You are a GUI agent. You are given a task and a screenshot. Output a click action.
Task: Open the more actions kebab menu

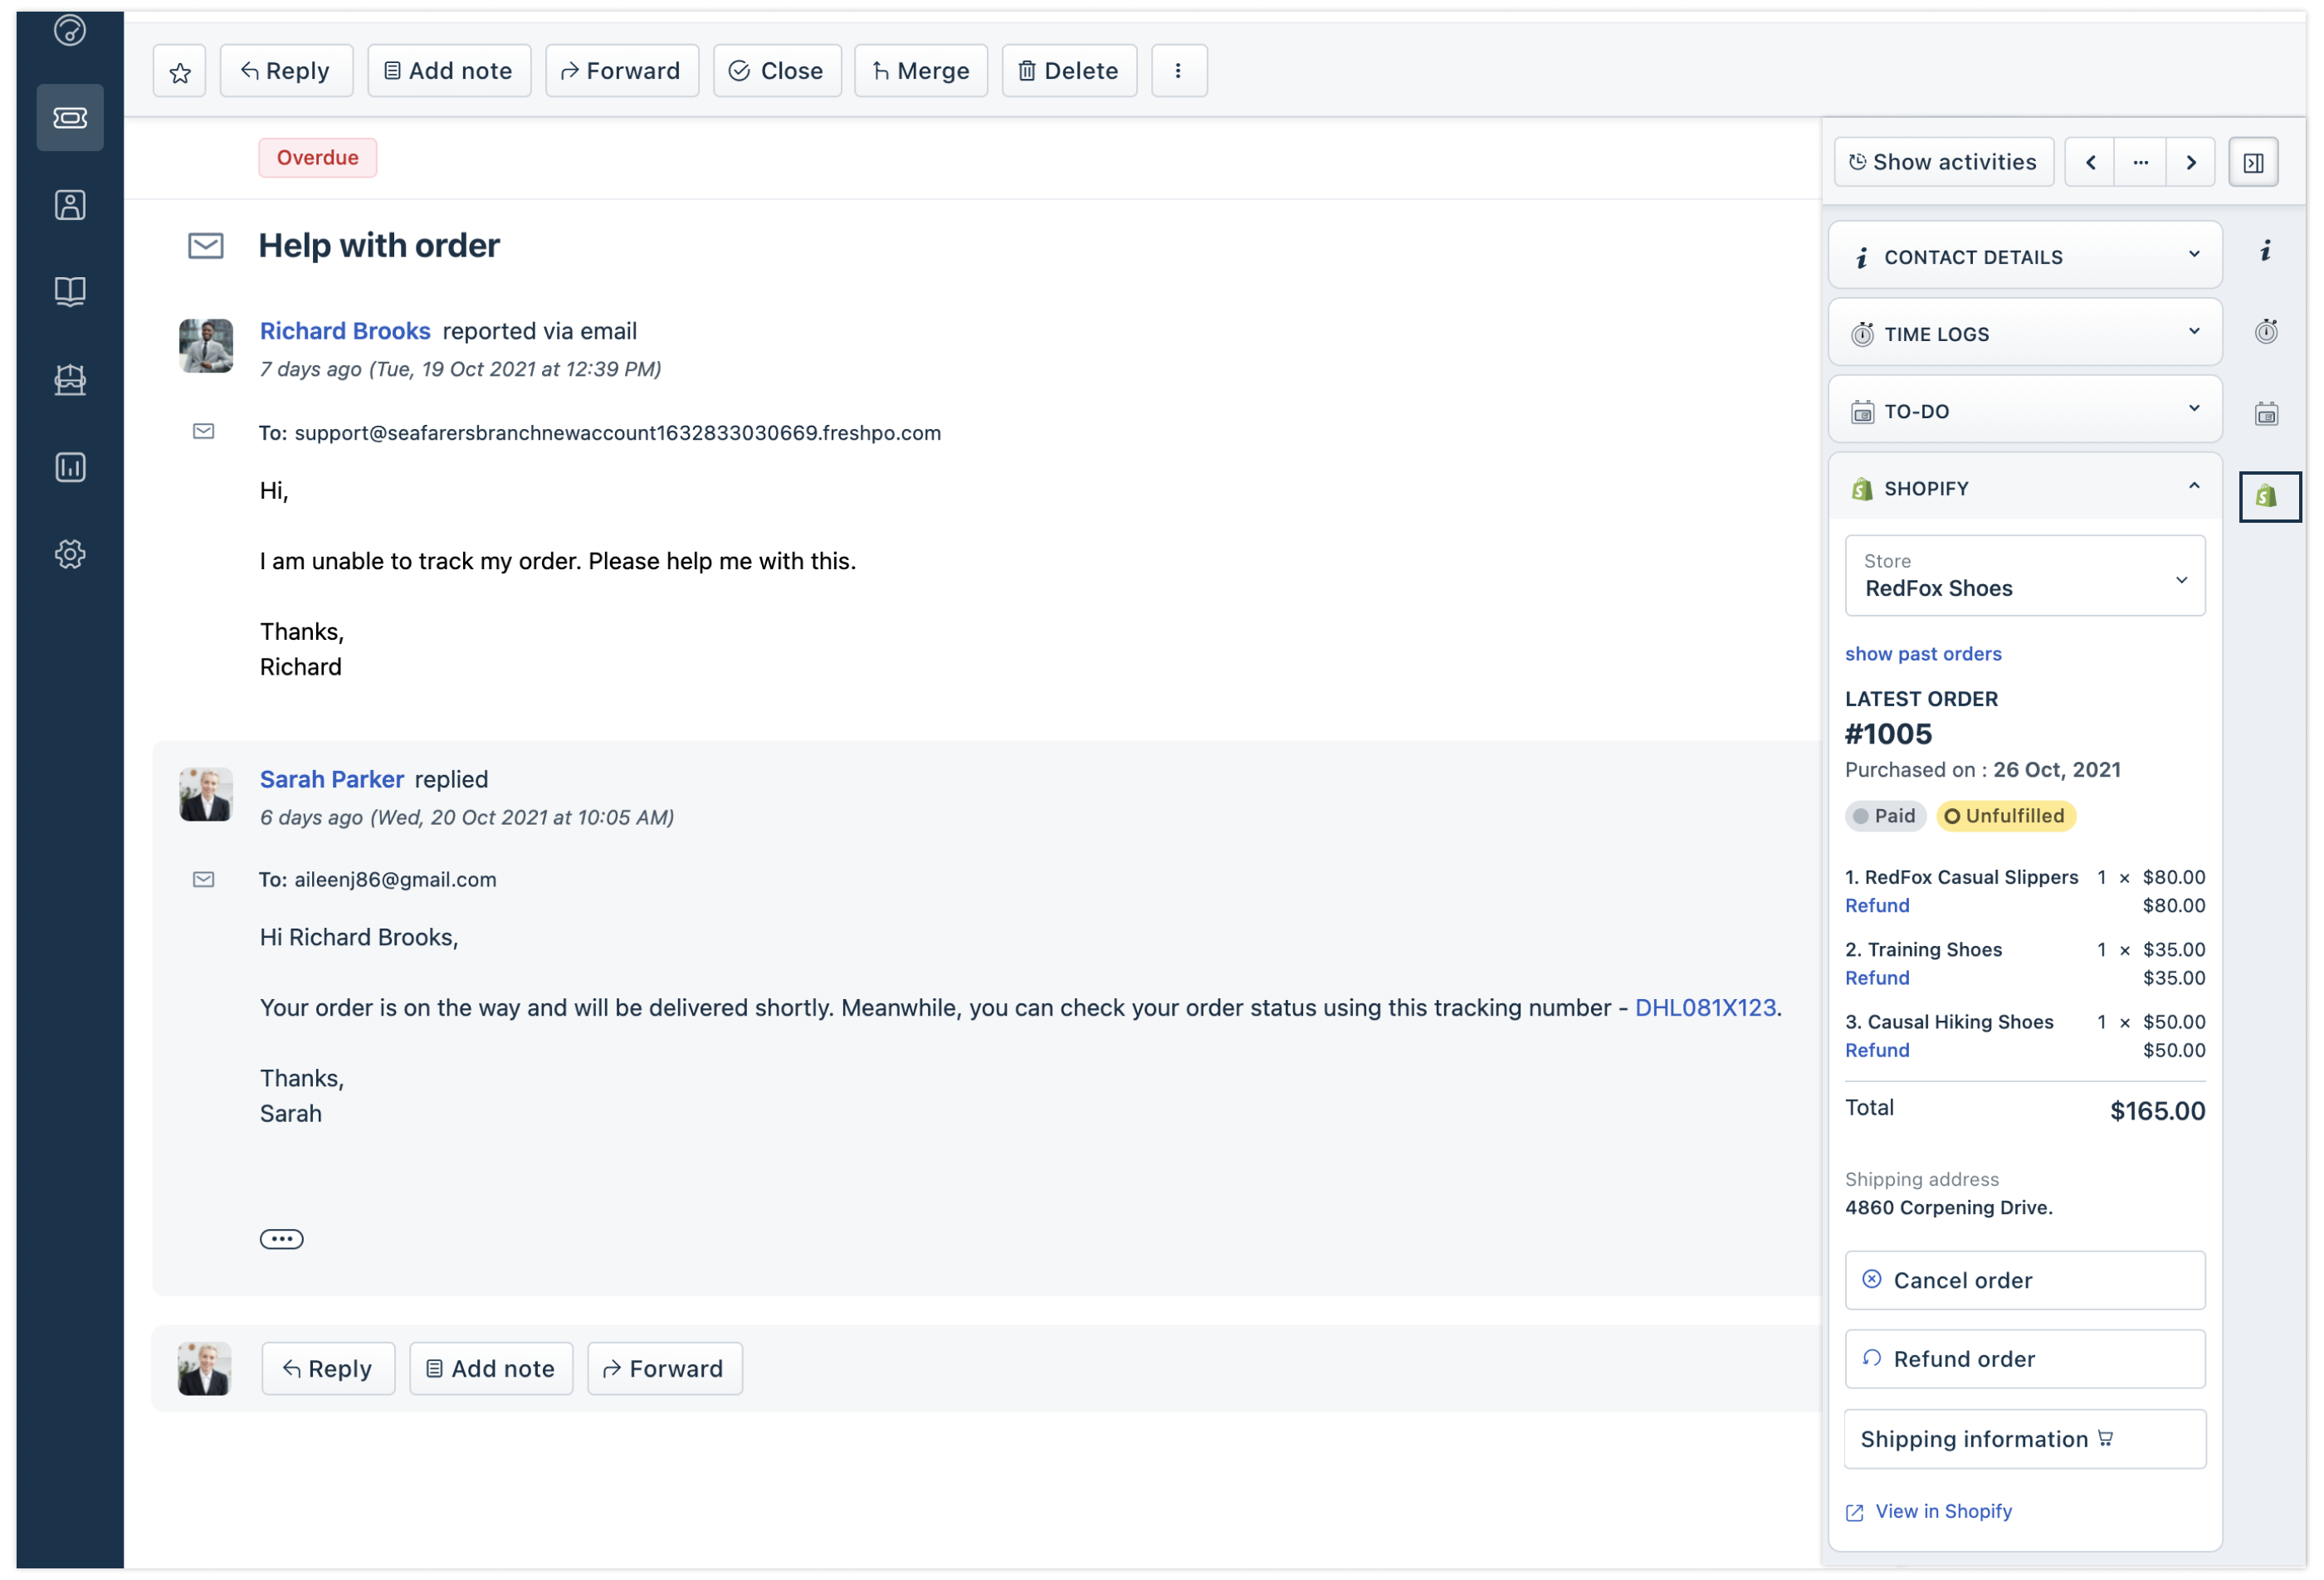pos(1179,71)
